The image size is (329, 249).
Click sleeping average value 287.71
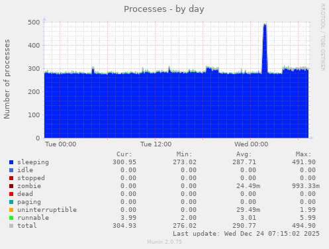[x=244, y=162]
